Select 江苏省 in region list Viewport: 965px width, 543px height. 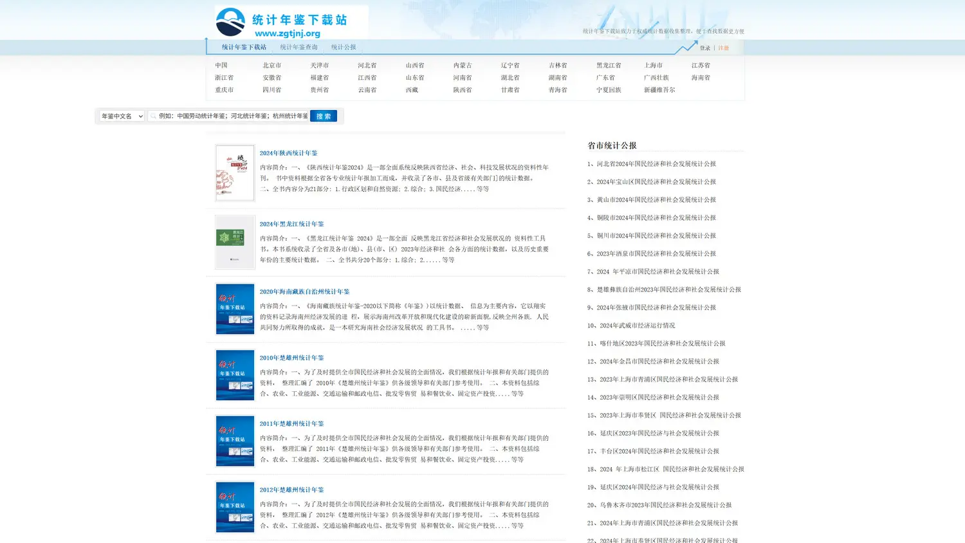[701, 66]
